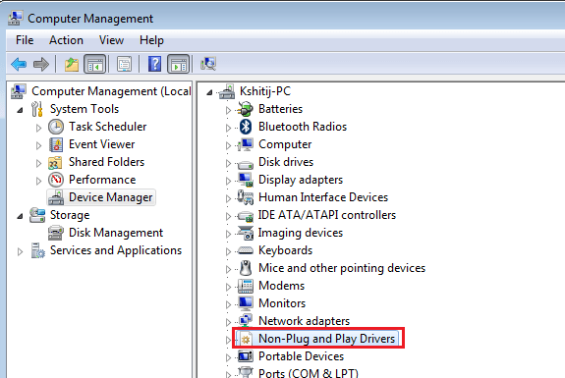
Task: Click the Up one level folder icon
Action: (72, 65)
